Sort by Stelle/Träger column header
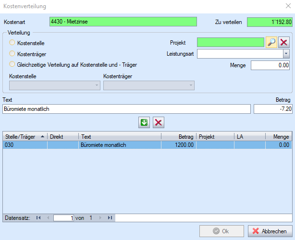 (x=24, y=137)
